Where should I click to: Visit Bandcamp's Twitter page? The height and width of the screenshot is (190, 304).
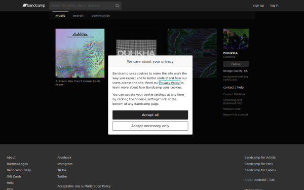click(x=62, y=177)
